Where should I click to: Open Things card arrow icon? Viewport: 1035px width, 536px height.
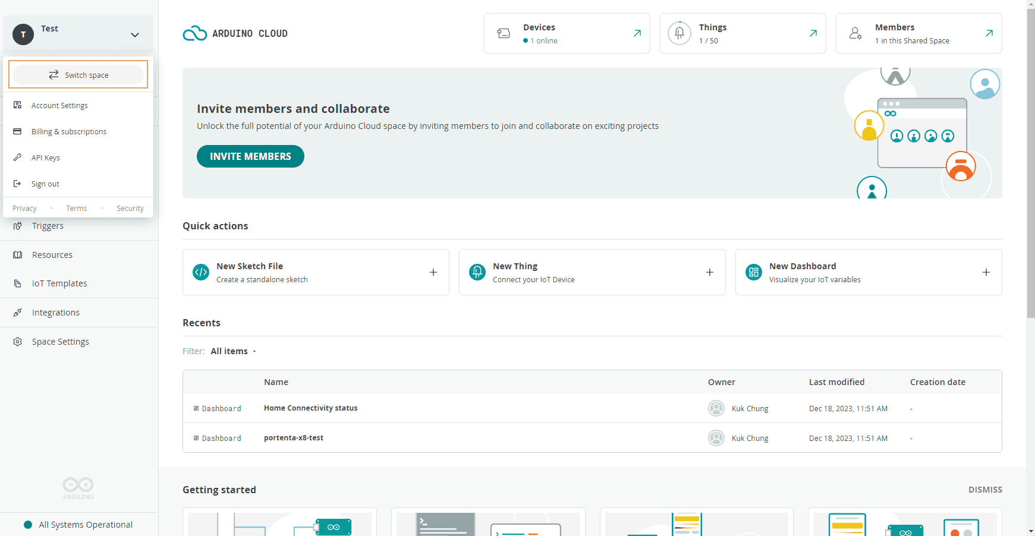point(813,33)
